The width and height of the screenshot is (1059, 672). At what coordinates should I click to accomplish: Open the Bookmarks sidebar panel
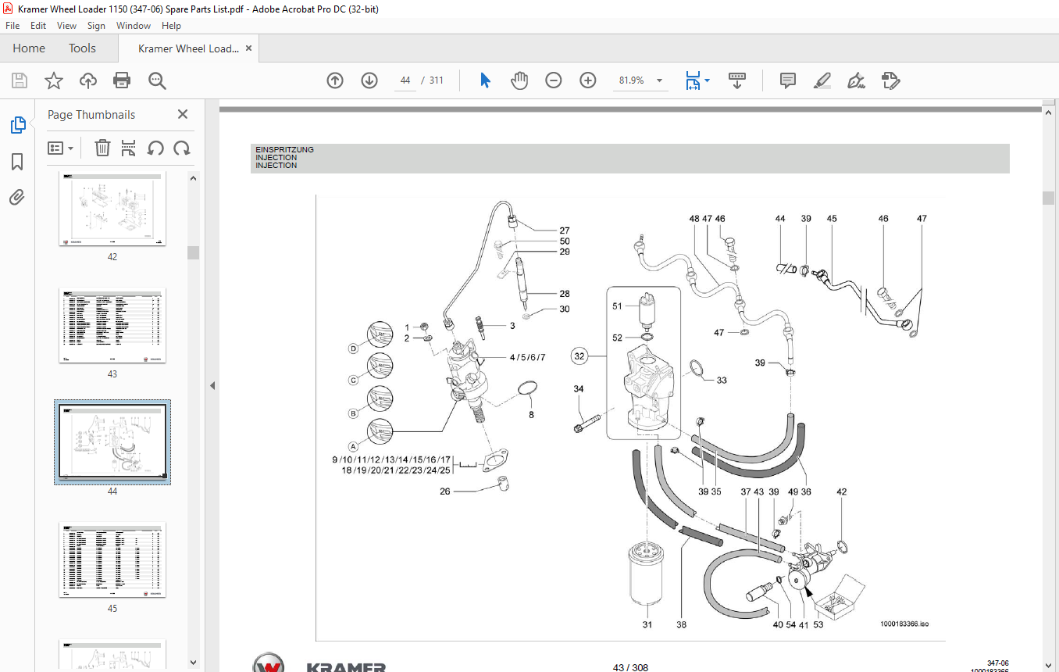click(x=17, y=162)
